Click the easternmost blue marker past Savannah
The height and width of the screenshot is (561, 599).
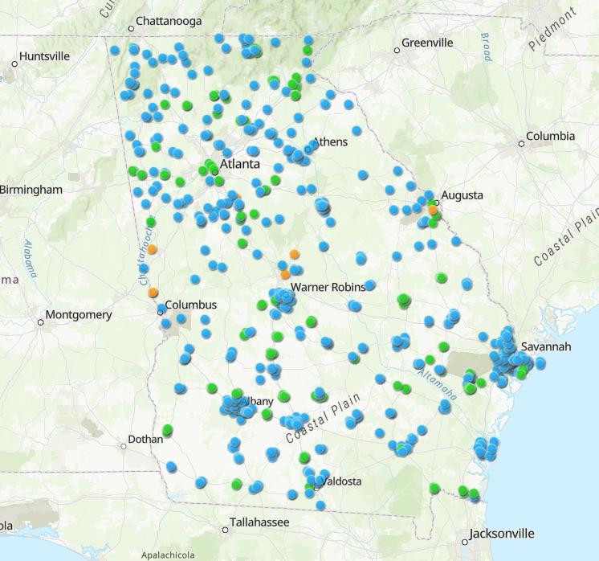pyautogui.click(x=540, y=362)
